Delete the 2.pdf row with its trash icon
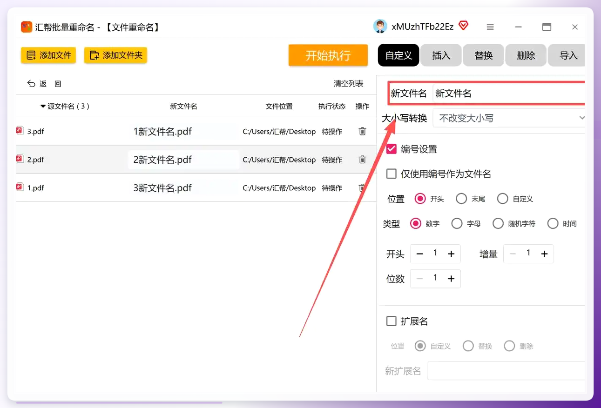The width and height of the screenshot is (601, 408). [362, 160]
